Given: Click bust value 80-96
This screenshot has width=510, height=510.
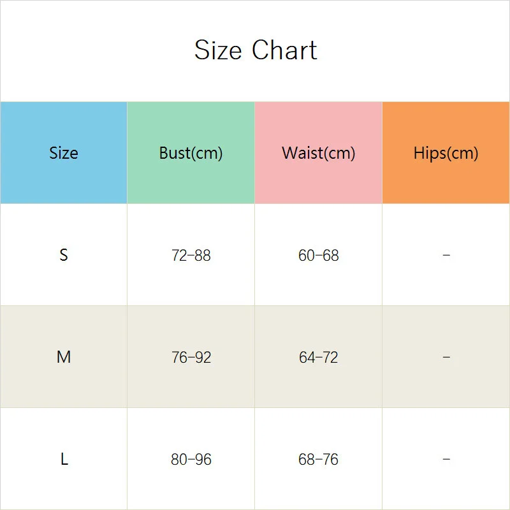Looking at the screenshot, I should [191, 460].
